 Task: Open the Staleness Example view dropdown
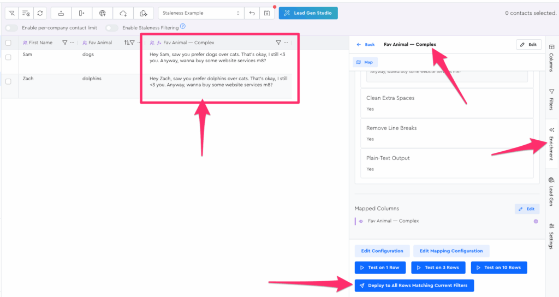pyautogui.click(x=201, y=13)
